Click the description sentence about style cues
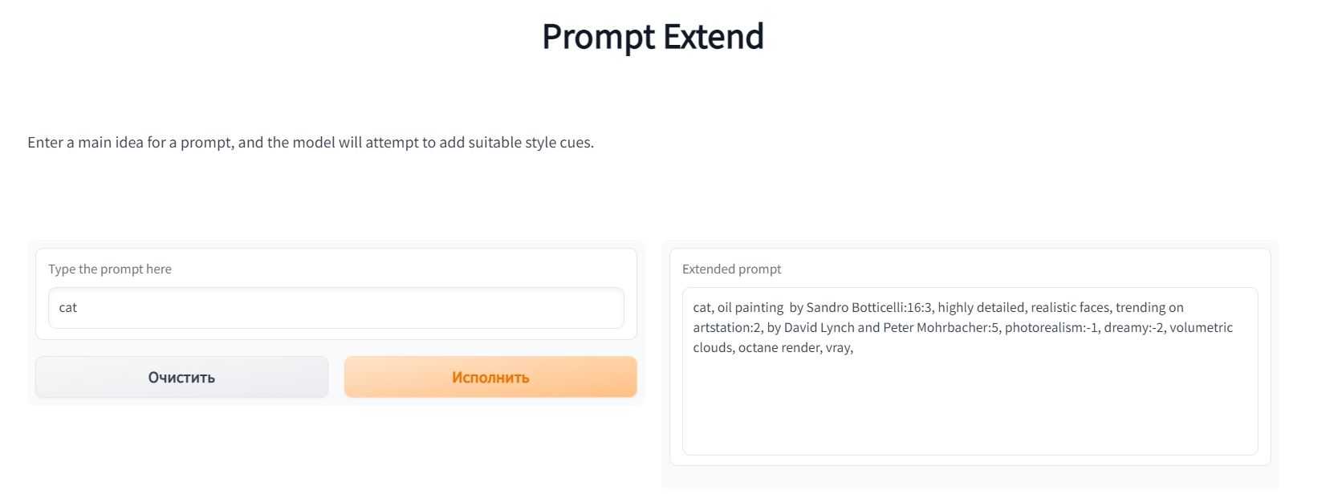The image size is (1334, 494). pyautogui.click(x=311, y=143)
